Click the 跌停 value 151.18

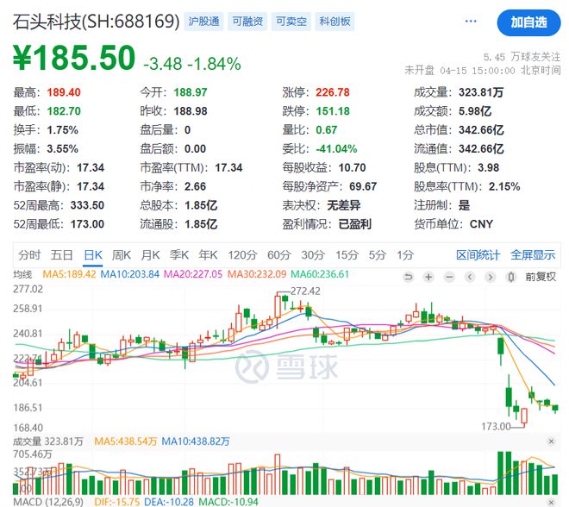click(333, 111)
